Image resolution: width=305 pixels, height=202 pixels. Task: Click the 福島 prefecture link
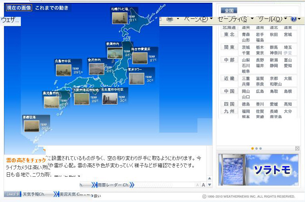point(260,40)
